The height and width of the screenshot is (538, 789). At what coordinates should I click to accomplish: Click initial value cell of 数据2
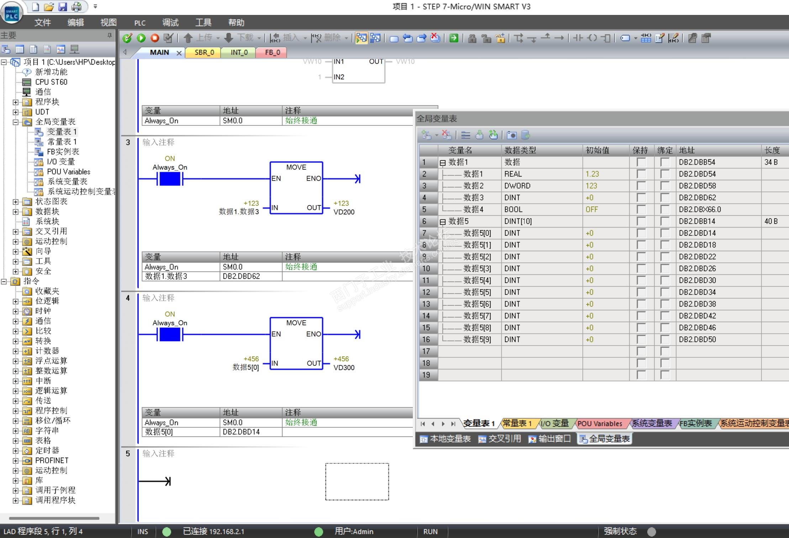pos(605,186)
